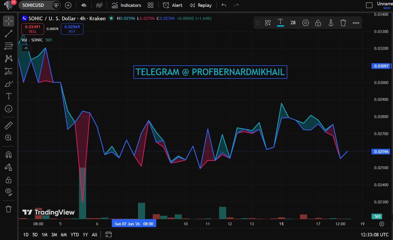Select the trend line drawing tool
Screen dimensions: 393x240
9,34
